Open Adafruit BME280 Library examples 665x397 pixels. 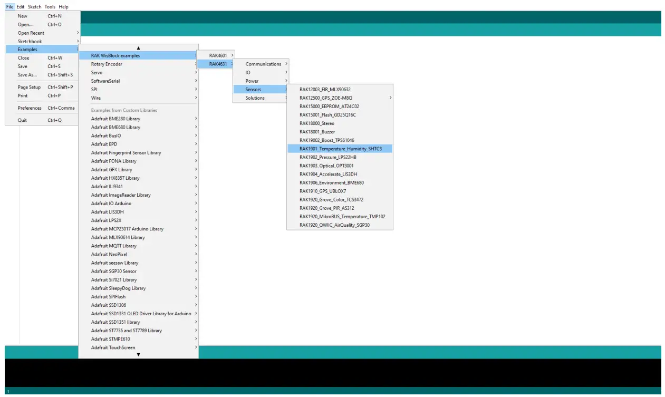[x=139, y=119]
